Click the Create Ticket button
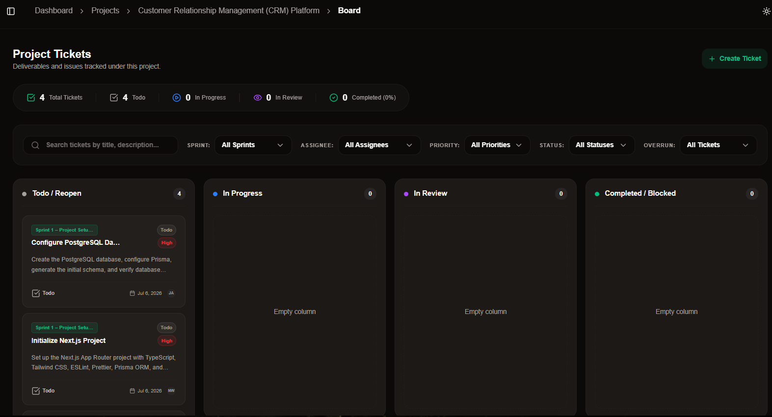 coord(734,58)
